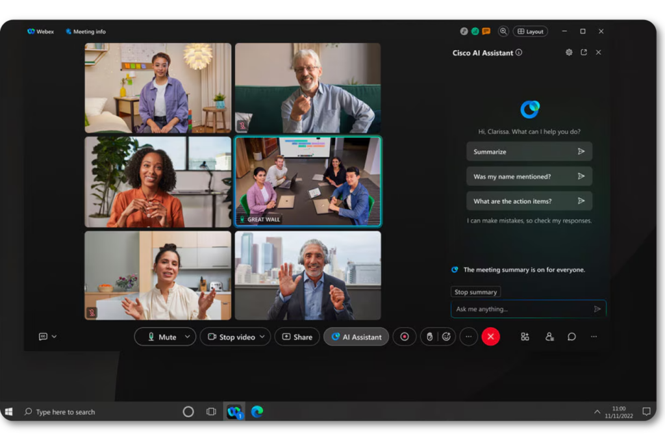
Task: Open the green statistics indicator icon
Action: pyautogui.click(x=475, y=31)
